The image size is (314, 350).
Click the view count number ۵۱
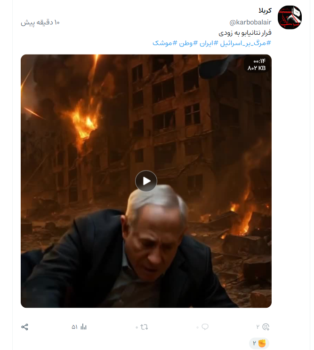tap(75, 327)
